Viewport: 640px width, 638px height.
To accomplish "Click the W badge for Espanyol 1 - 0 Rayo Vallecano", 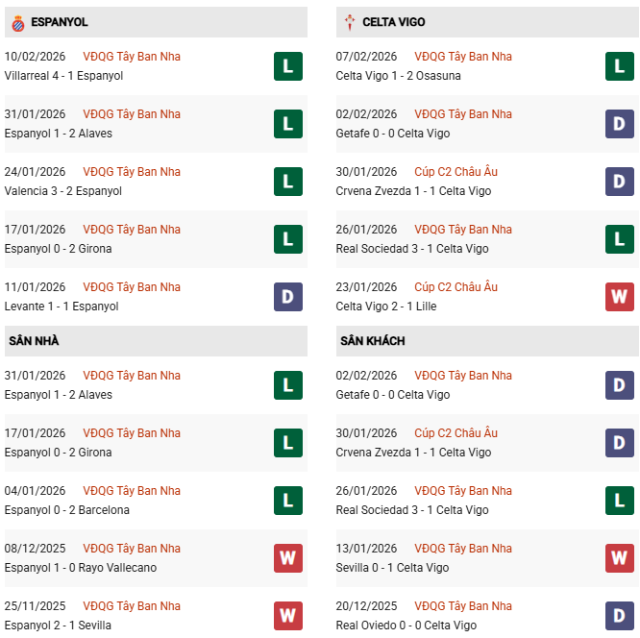I will coord(287,558).
